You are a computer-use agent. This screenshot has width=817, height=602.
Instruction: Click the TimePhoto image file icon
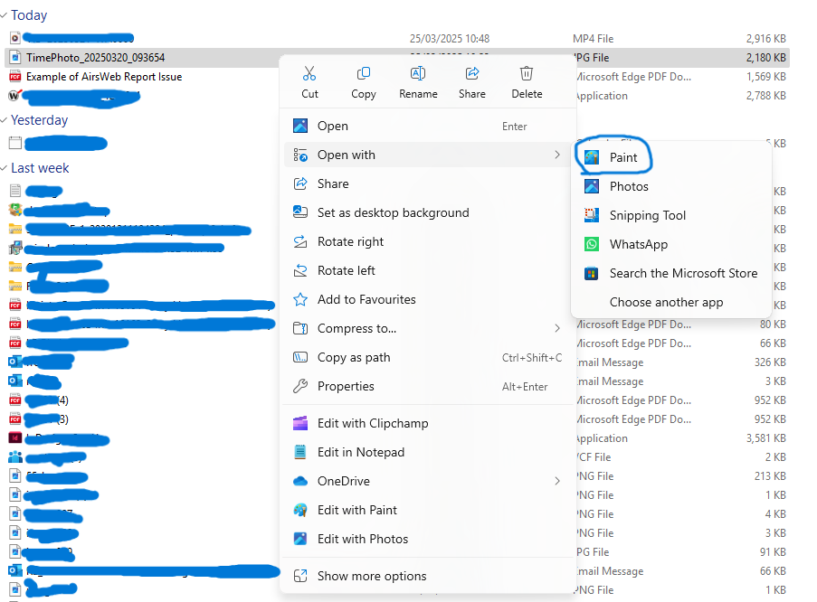pyautogui.click(x=15, y=57)
